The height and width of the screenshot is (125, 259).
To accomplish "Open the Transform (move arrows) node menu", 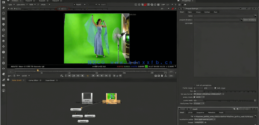I will 3,47.
